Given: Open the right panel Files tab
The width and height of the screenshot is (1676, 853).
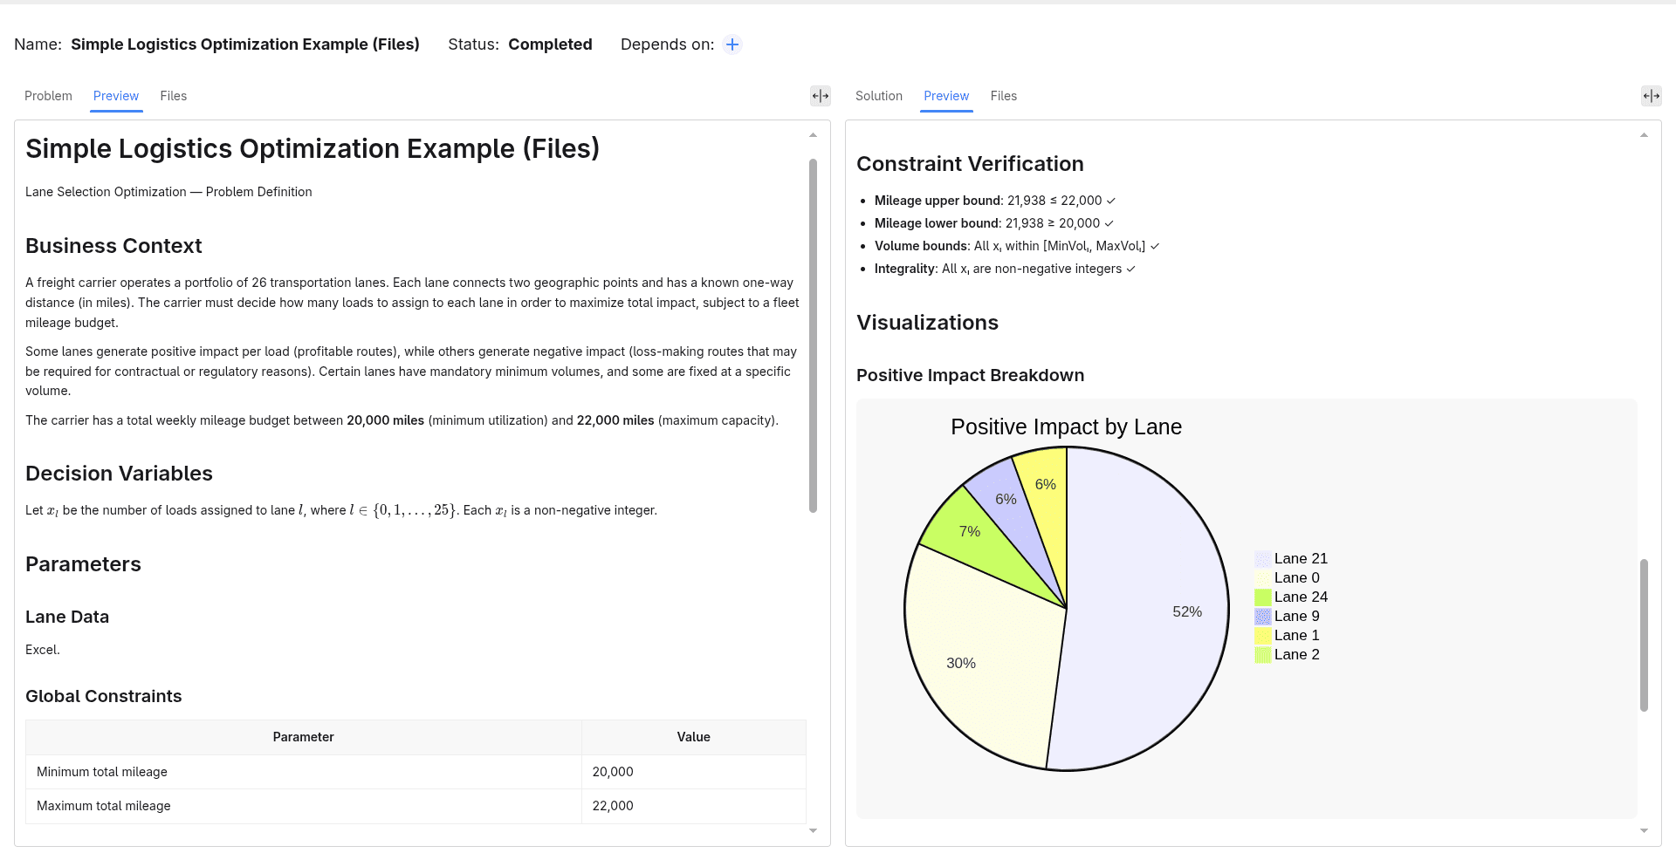Looking at the screenshot, I should 1004,96.
